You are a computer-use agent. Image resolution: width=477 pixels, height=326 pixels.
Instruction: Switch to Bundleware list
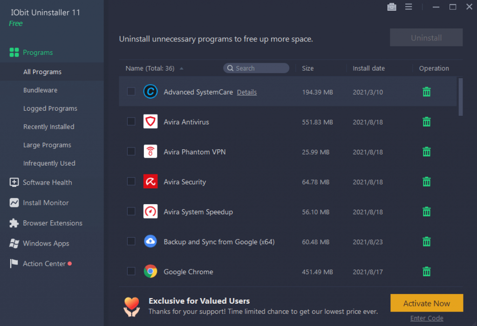tap(41, 90)
